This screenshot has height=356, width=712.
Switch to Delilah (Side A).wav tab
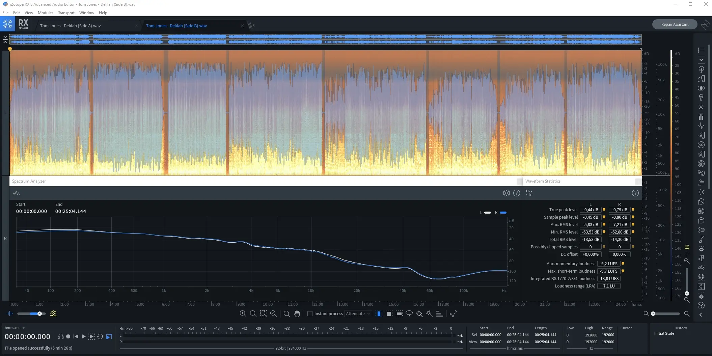point(70,26)
